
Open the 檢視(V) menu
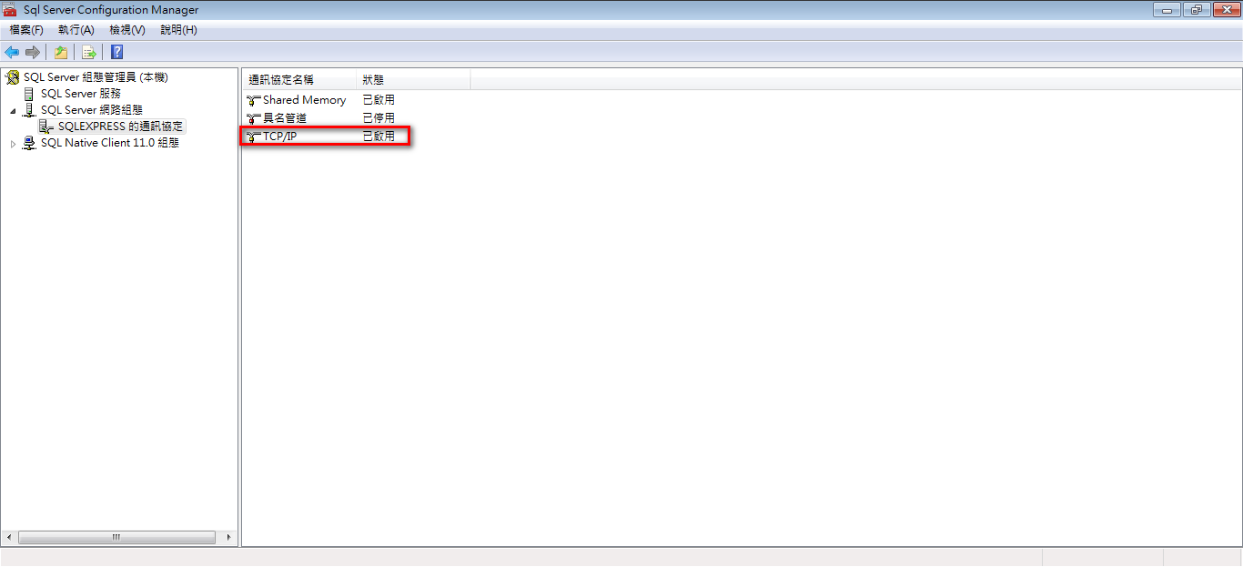tap(127, 30)
